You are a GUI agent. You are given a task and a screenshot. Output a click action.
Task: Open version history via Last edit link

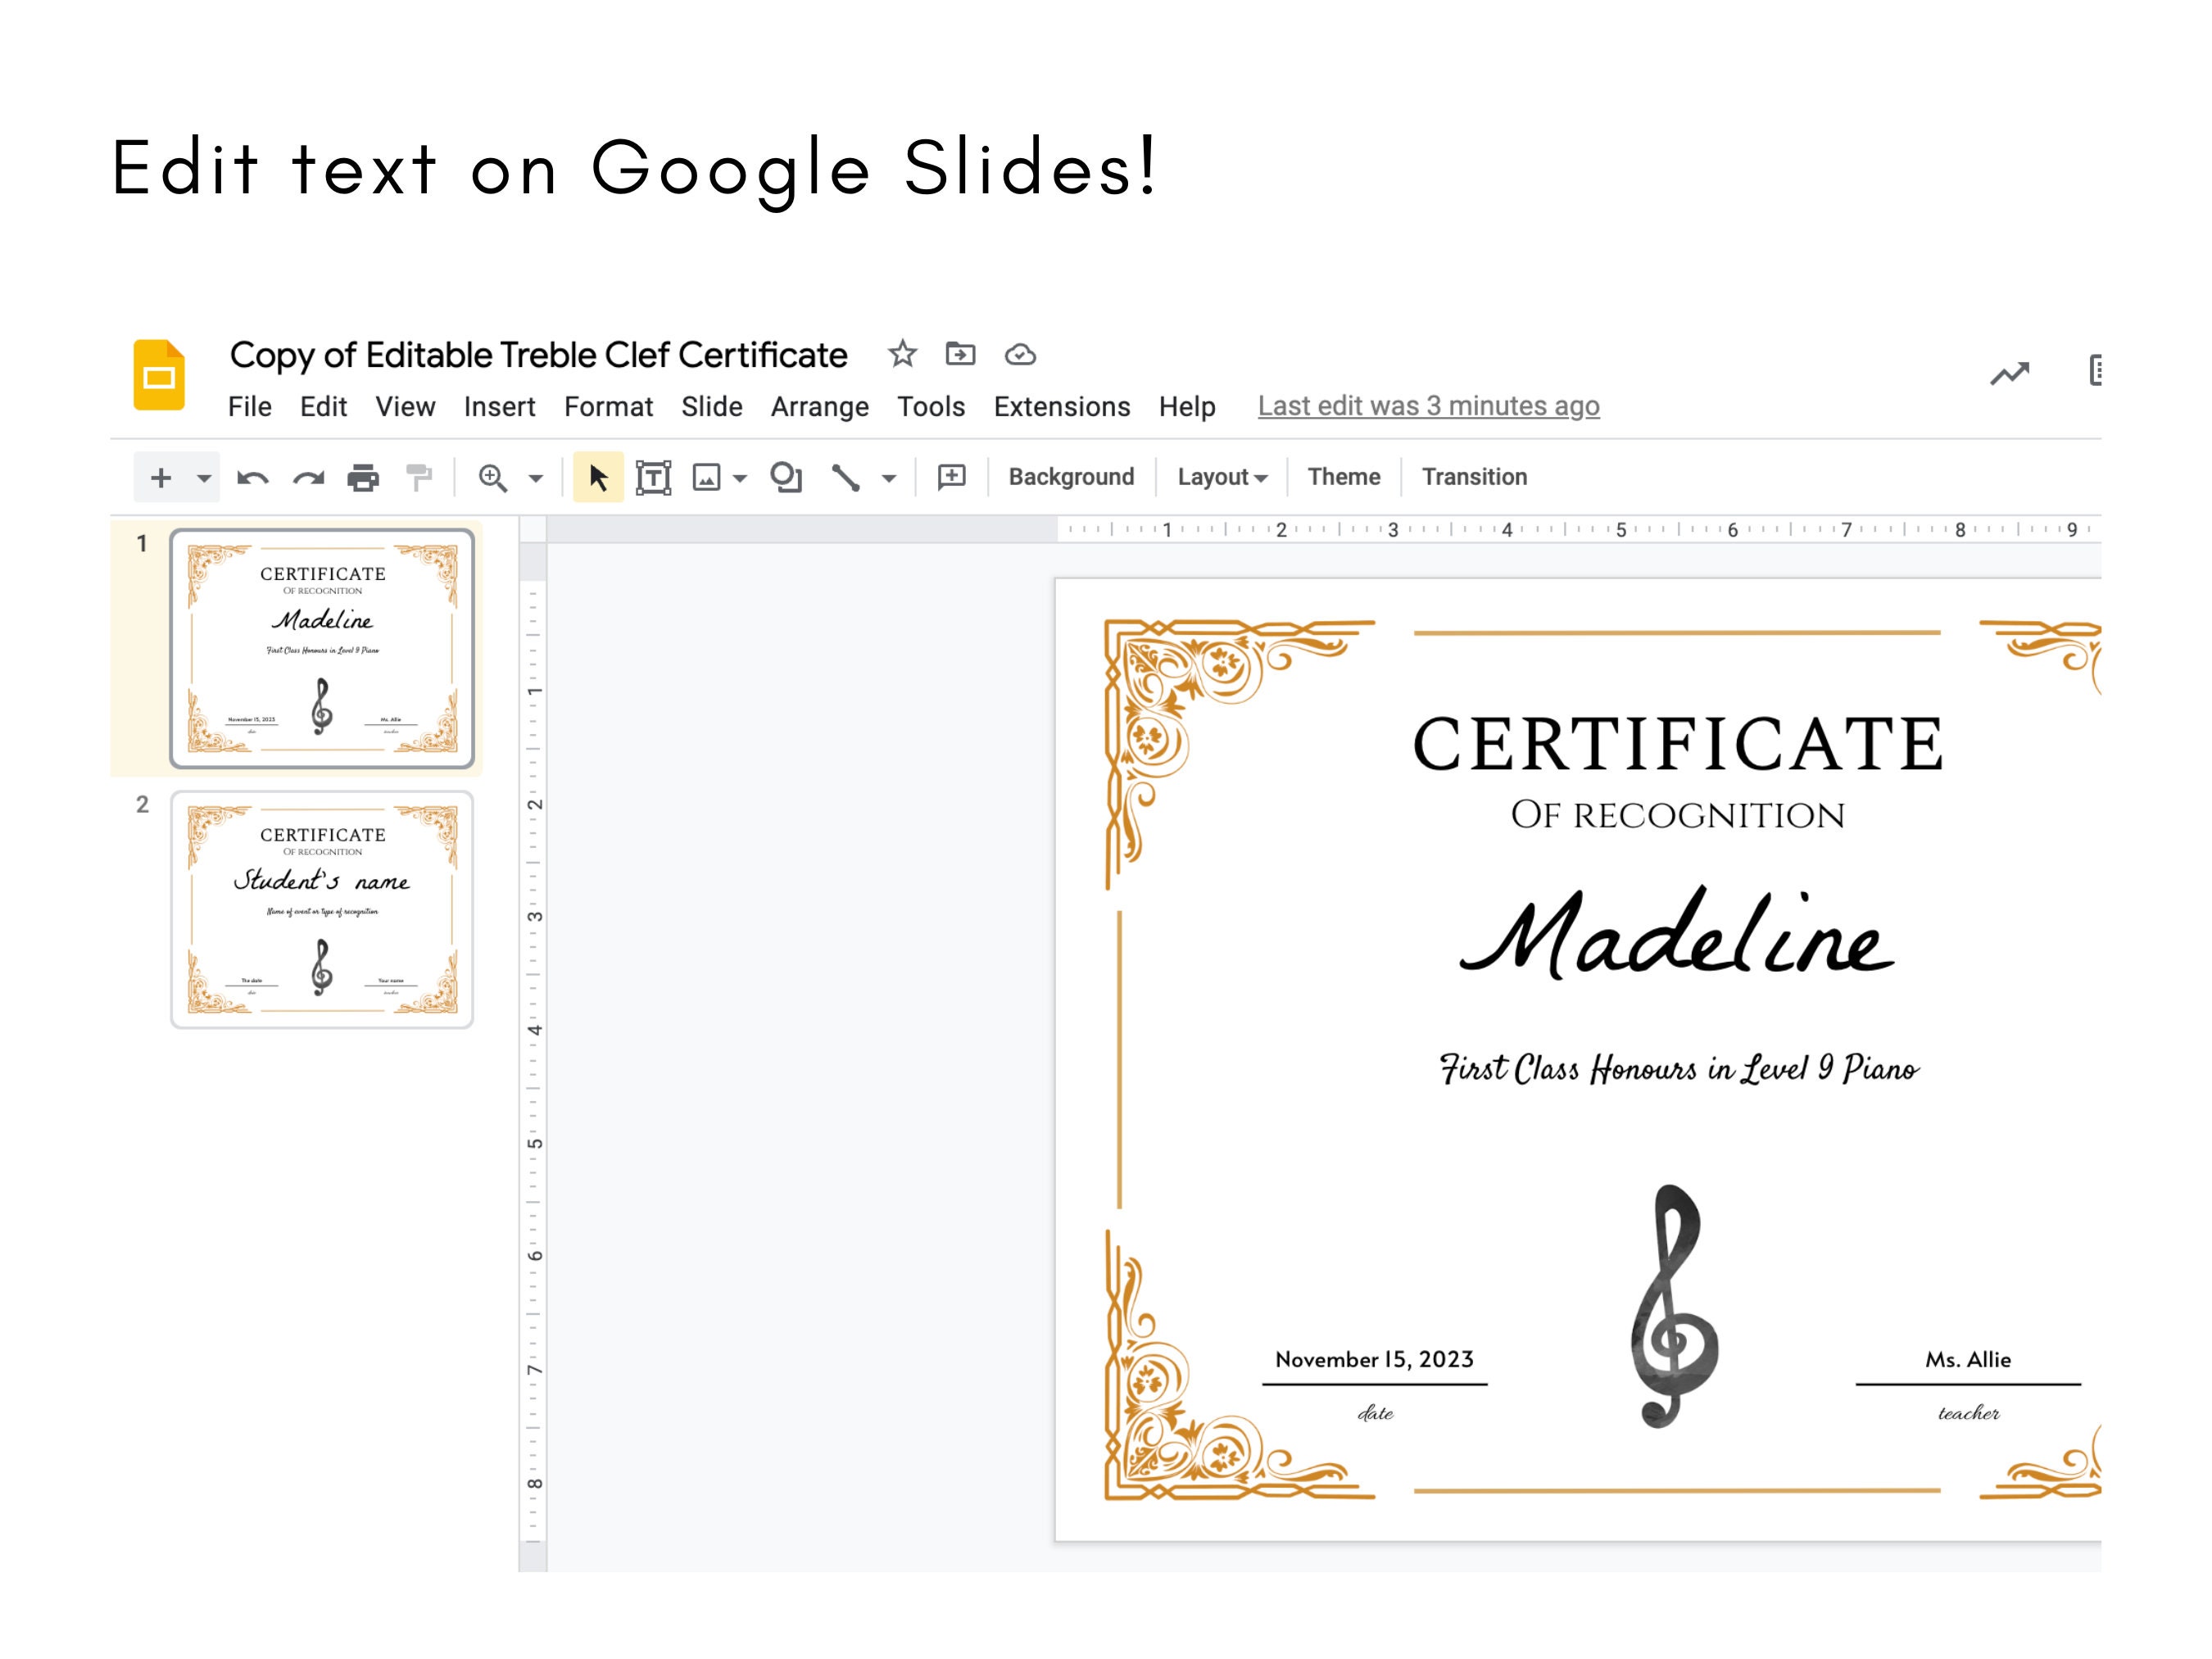coord(1428,406)
